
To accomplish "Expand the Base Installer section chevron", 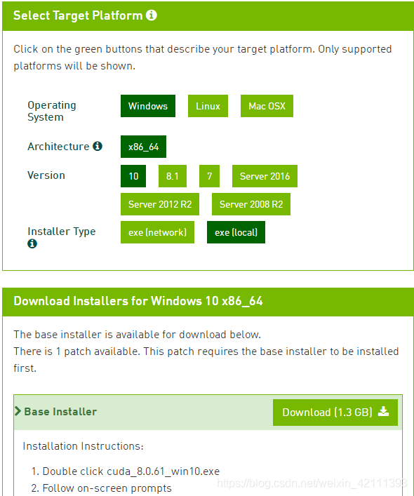I will point(18,411).
